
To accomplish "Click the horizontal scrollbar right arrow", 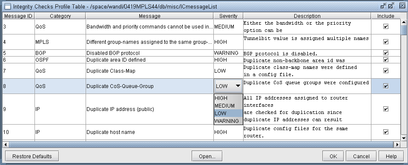I will coord(397,145).
